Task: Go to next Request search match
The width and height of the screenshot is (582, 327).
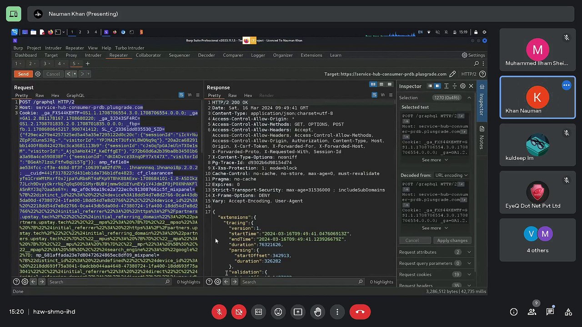Action: pyautogui.click(x=41, y=282)
